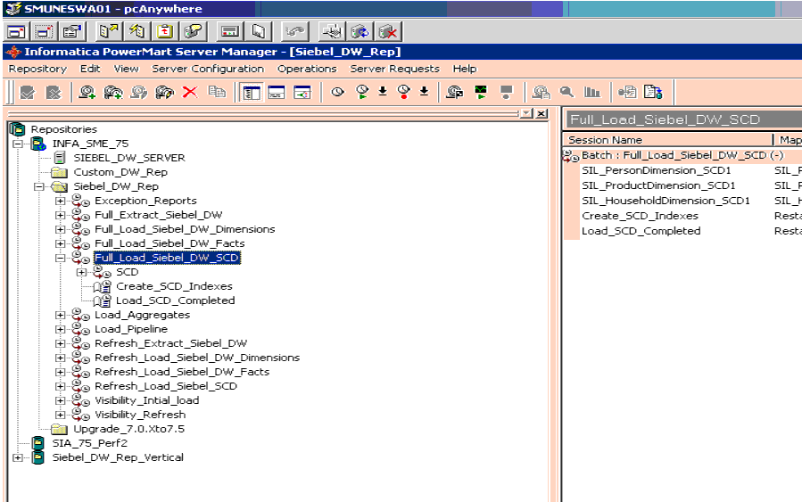Viewport: 802px width, 502px height.
Task: Close the Navigator panel with X button
Action: click(x=542, y=113)
